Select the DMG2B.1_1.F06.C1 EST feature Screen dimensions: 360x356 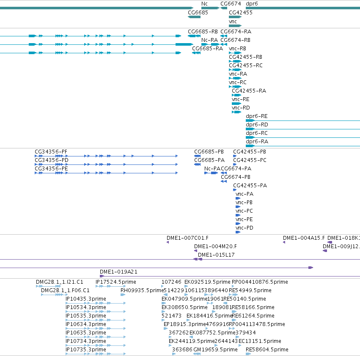(55, 295)
